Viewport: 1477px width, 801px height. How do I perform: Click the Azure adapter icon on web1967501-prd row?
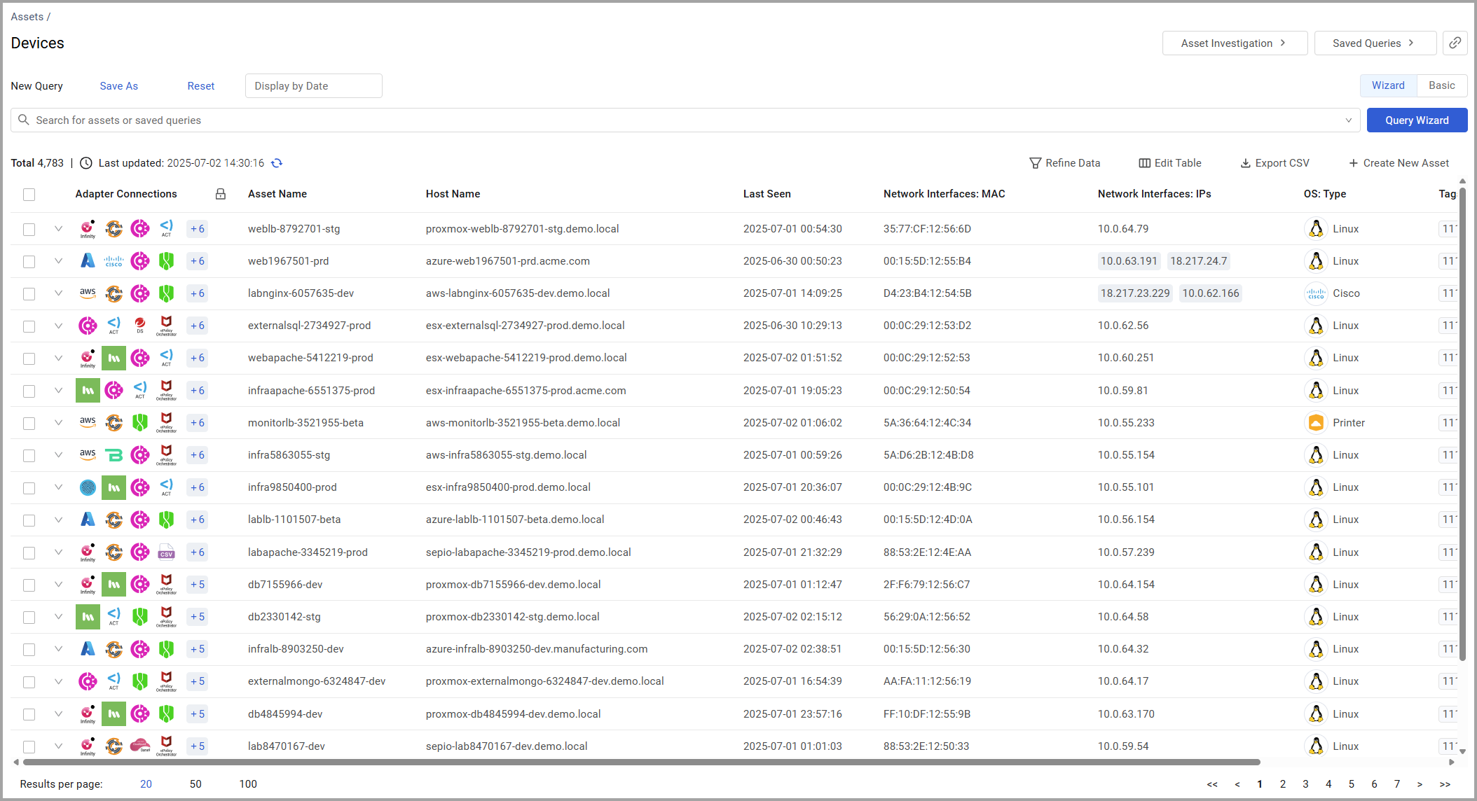pyautogui.click(x=88, y=260)
